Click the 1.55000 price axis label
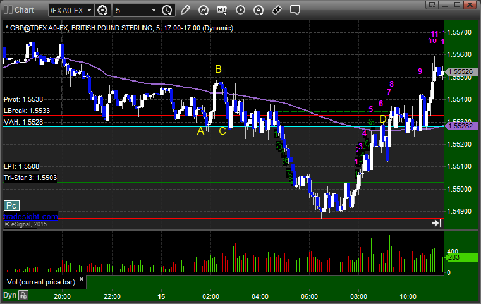This screenshot has width=481, height=304. [460, 189]
